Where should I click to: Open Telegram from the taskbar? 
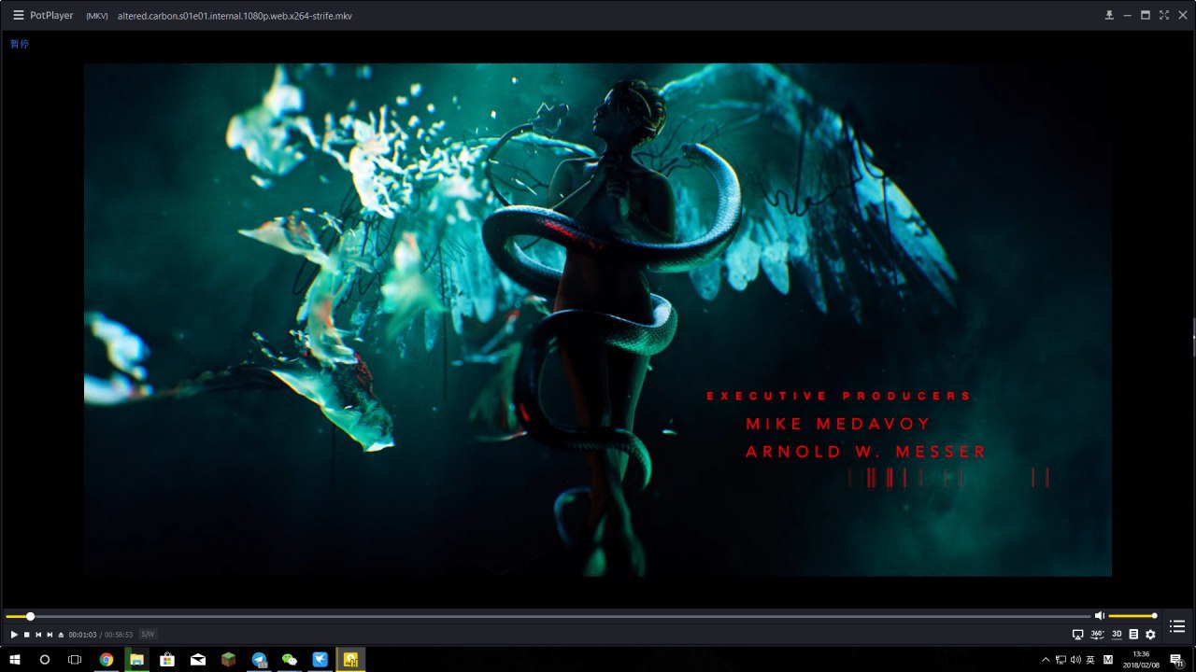coord(259,660)
